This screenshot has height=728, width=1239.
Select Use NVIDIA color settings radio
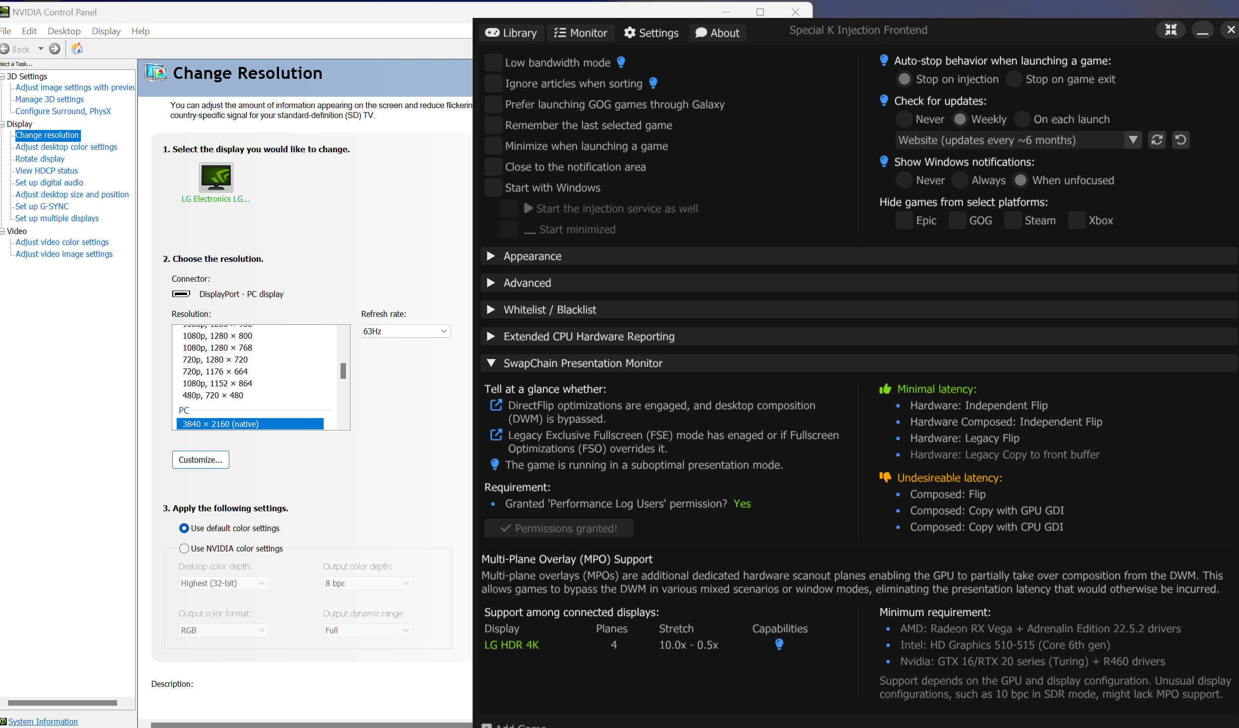pos(184,548)
